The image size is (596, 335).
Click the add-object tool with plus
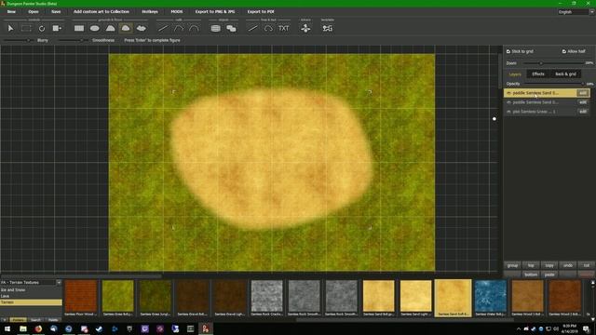click(x=57, y=29)
